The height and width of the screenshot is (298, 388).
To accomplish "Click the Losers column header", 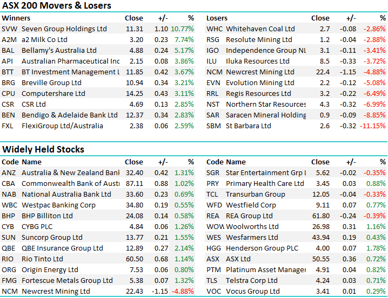I will pyautogui.click(x=217, y=18).
